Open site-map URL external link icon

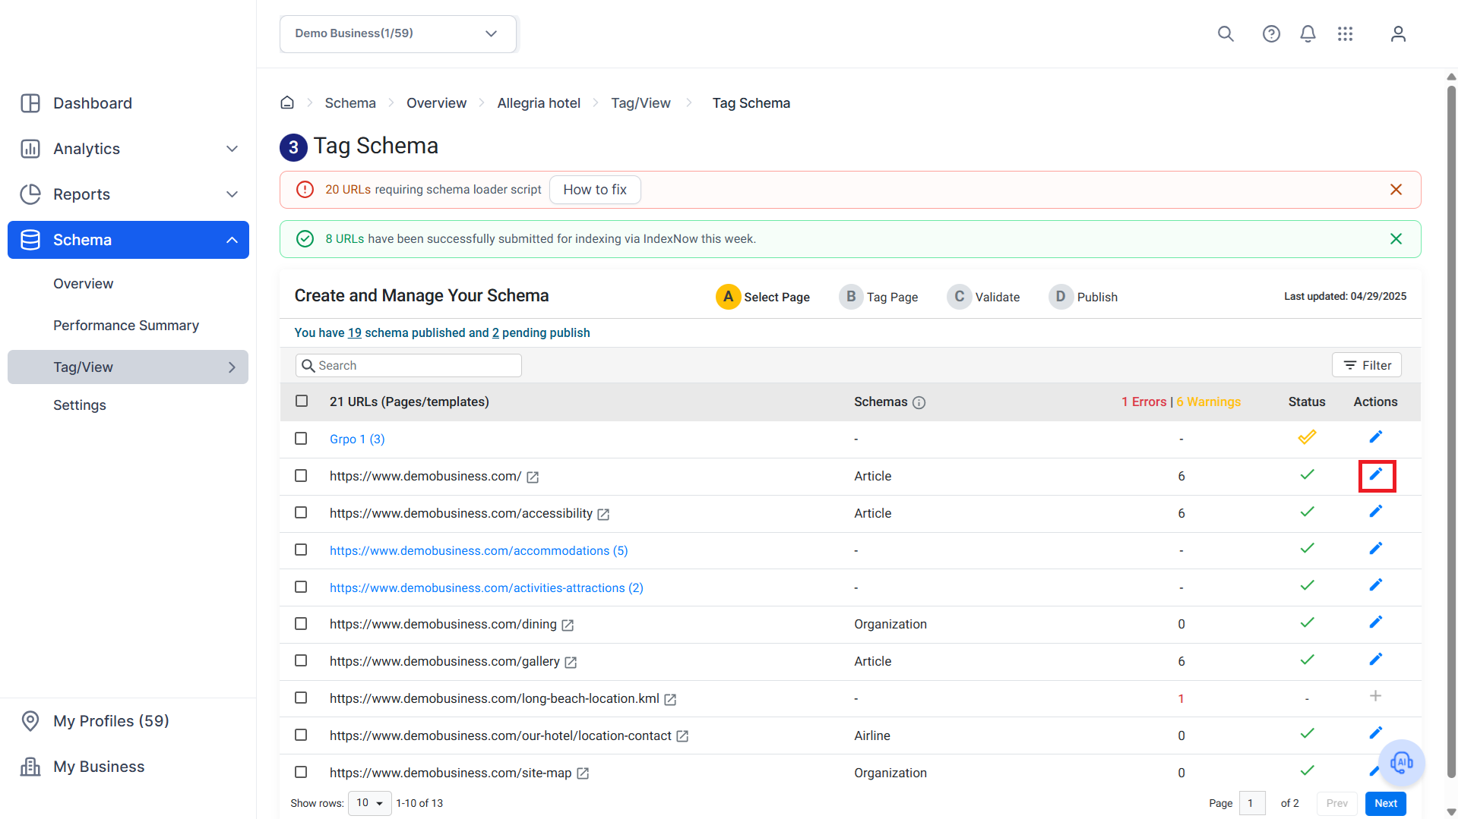click(x=583, y=773)
